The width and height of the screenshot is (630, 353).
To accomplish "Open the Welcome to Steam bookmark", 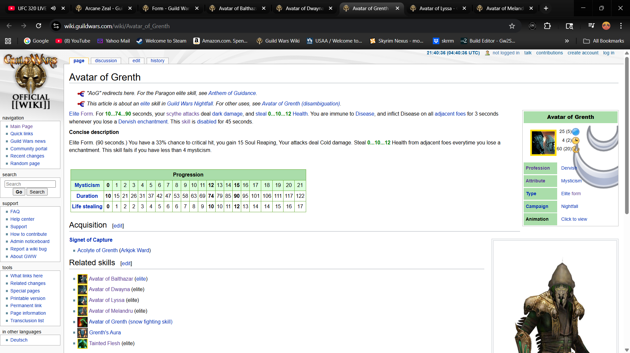I will (x=161, y=41).
